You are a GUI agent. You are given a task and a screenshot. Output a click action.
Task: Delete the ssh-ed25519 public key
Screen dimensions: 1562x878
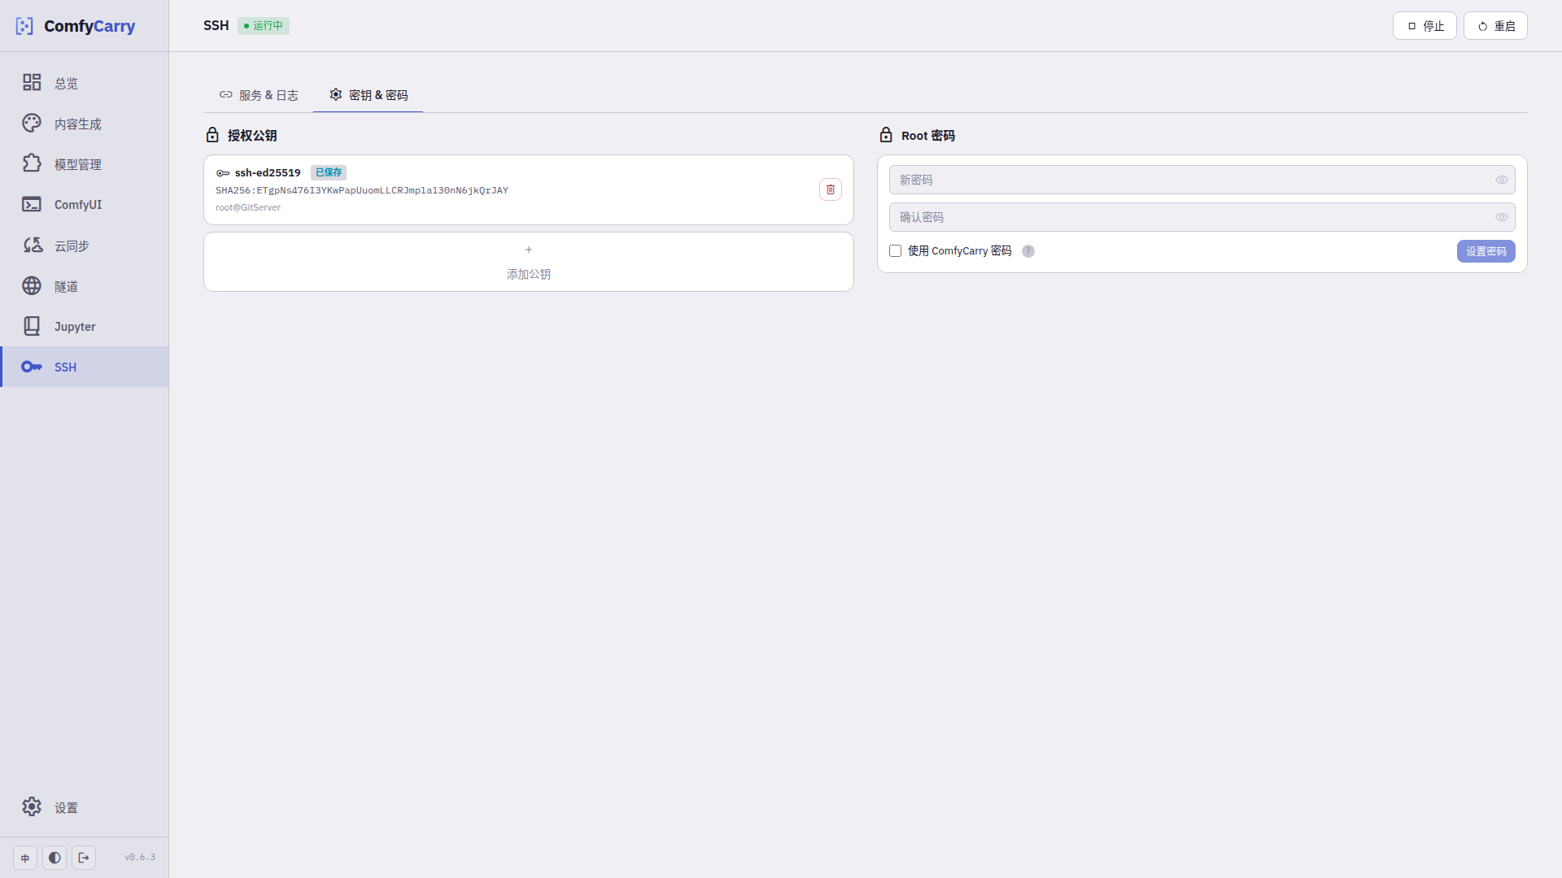(x=831, y=189)
